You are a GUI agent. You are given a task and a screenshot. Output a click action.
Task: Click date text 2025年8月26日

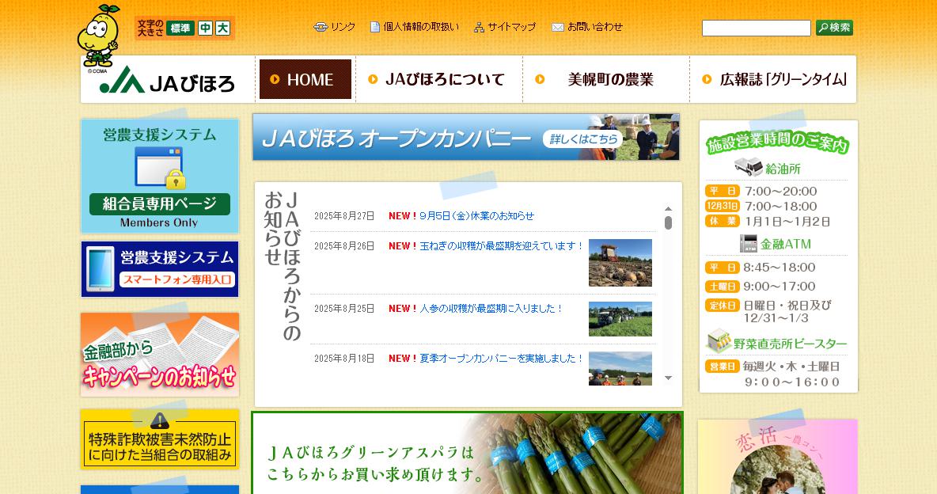344,245
